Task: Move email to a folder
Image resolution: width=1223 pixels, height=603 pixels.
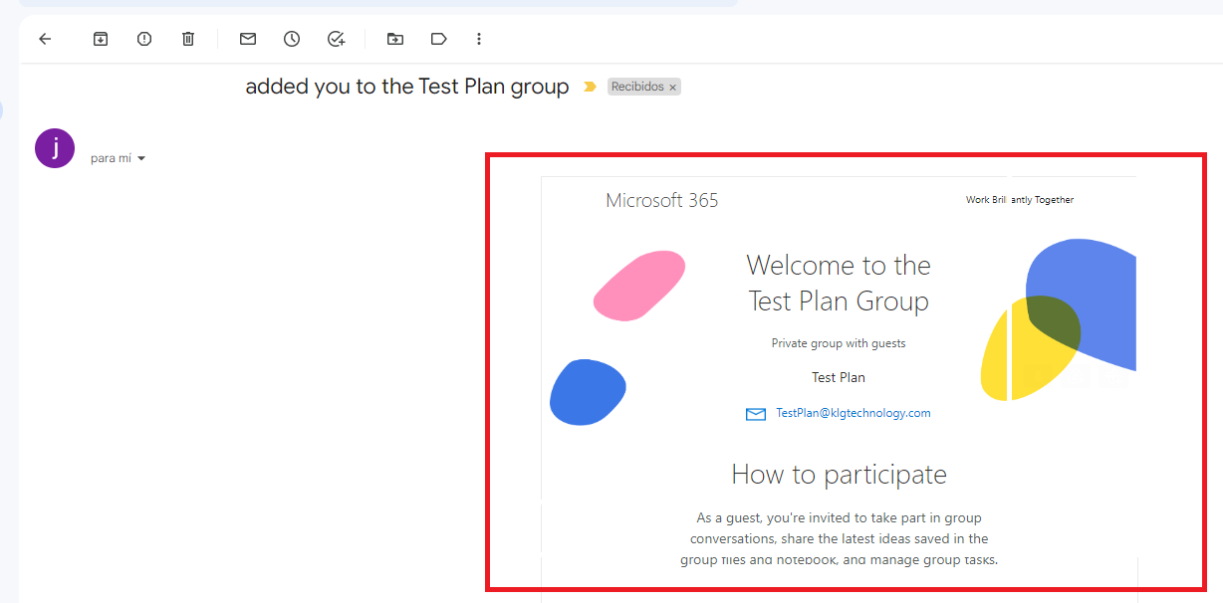Action: pyautogui.click(x=395, y=39)
